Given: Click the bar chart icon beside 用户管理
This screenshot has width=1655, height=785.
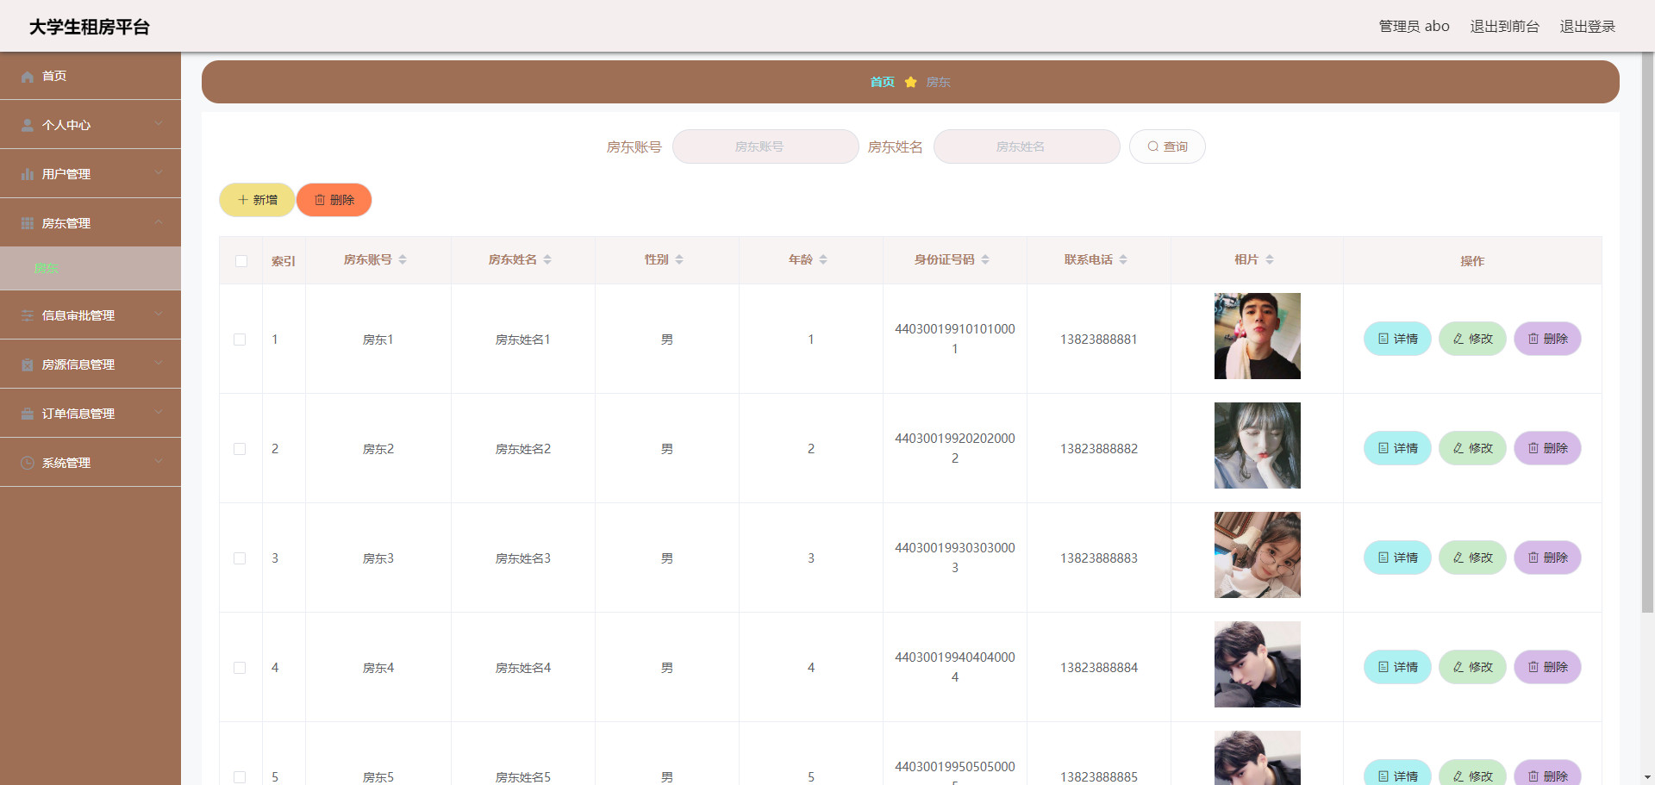Looking at the screenshot, I should pos(28,175).
